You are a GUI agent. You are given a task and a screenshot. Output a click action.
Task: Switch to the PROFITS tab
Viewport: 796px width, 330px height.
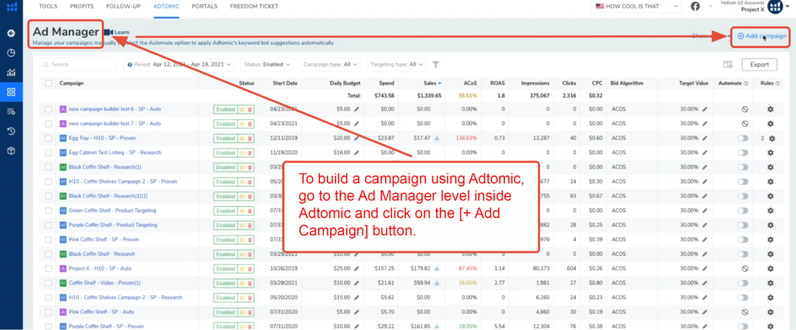[x=81, y=6]
